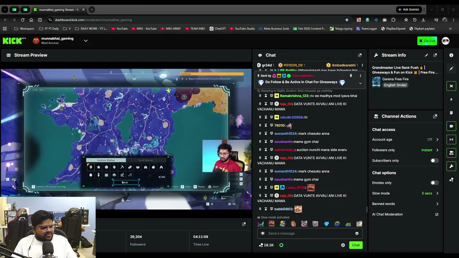Screen dimensions: 459x258
Task: Select the pencil icon in the right sidebar
Action: 451,68
